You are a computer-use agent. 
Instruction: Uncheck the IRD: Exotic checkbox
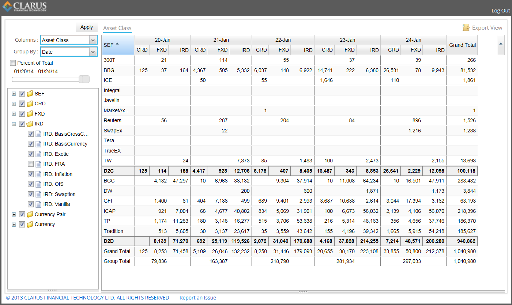point(31,154)
